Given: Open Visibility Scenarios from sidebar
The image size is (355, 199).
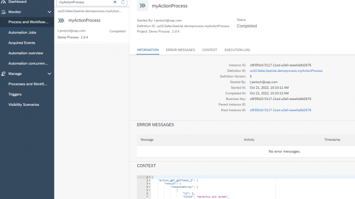Looking at the screenshot, I should (24, 104).
